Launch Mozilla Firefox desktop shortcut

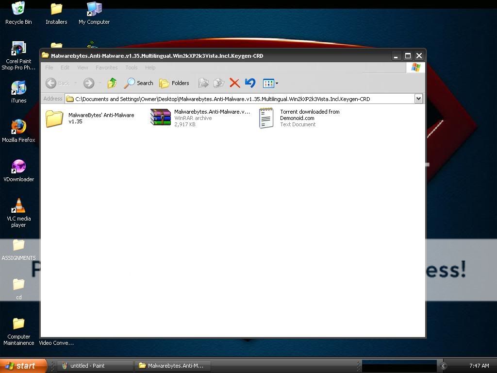pos(18,131)
